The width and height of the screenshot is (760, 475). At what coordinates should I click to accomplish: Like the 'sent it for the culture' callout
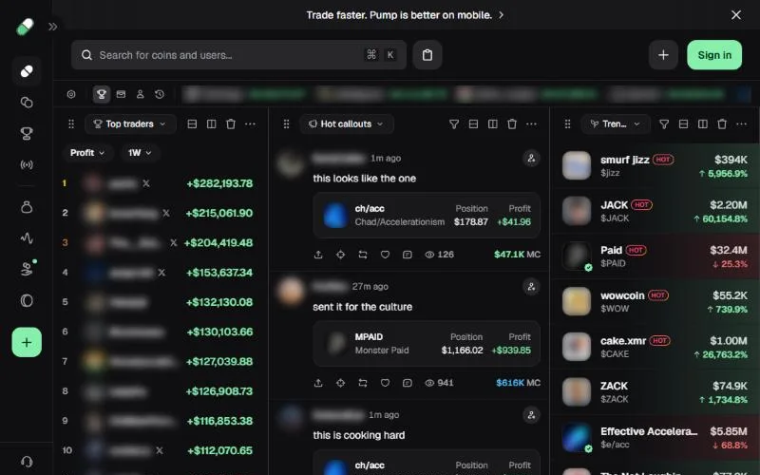tap(385, 383)
